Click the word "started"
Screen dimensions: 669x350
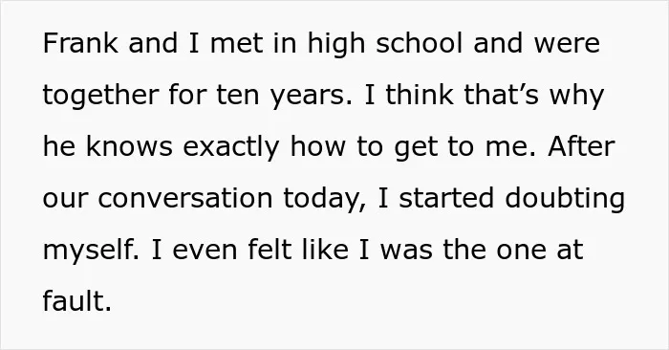point(446,198)
